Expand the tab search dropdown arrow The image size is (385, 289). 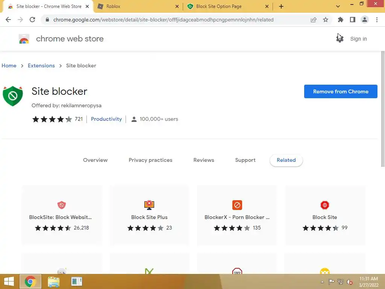pyautogui.click(x=338, y=6)
